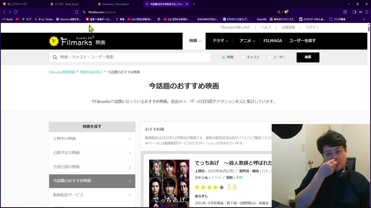Click the でっちあげ movie poster

(x=169, y=183)
